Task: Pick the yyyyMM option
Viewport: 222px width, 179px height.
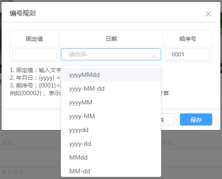Action: [111, 102]
